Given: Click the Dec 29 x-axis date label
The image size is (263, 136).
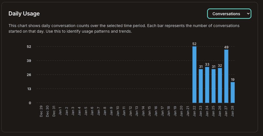Looking at the screenshot, I should pyautogui.click(x=41, y=111).
